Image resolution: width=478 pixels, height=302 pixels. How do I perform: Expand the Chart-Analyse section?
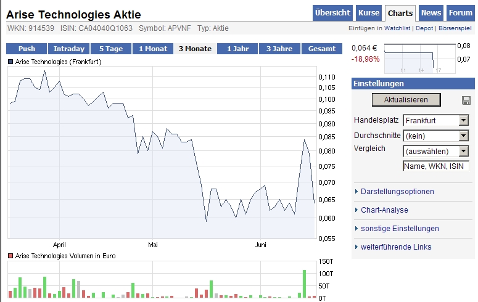384,210
